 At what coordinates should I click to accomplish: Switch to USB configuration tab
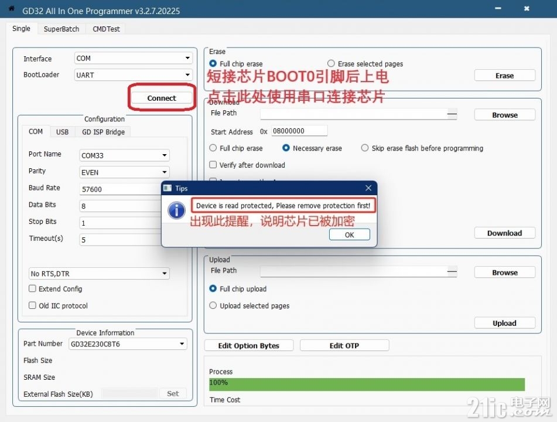coord(62,132)
